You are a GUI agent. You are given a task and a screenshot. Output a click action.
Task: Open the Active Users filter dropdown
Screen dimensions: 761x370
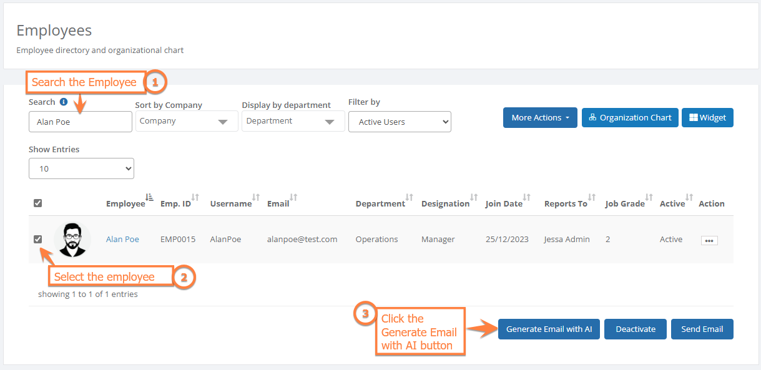click(x=400, y=122)
